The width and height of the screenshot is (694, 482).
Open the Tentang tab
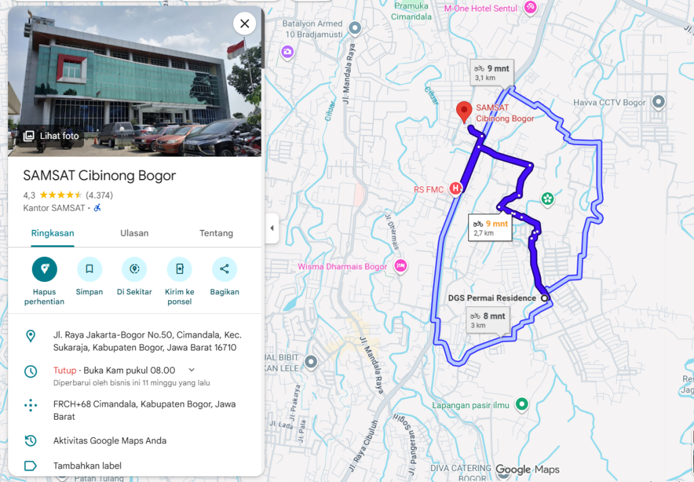click(216, 233)
